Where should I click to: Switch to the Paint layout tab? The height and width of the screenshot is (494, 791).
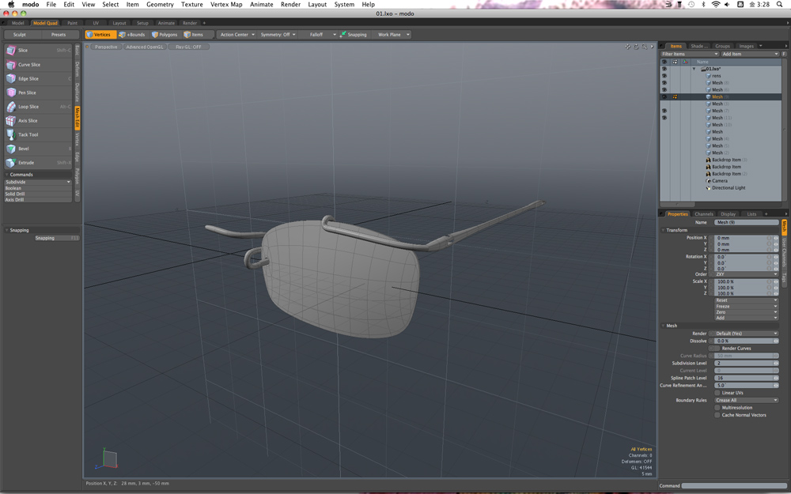point(73,23)
